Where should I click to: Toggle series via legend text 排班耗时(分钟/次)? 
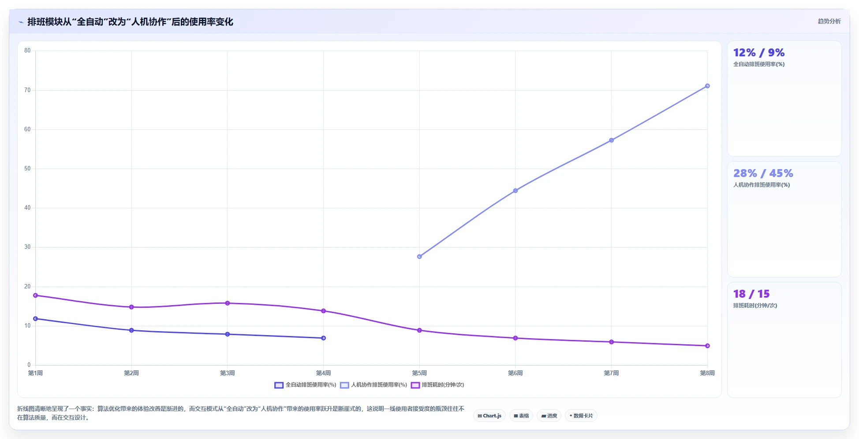[443, 385]
